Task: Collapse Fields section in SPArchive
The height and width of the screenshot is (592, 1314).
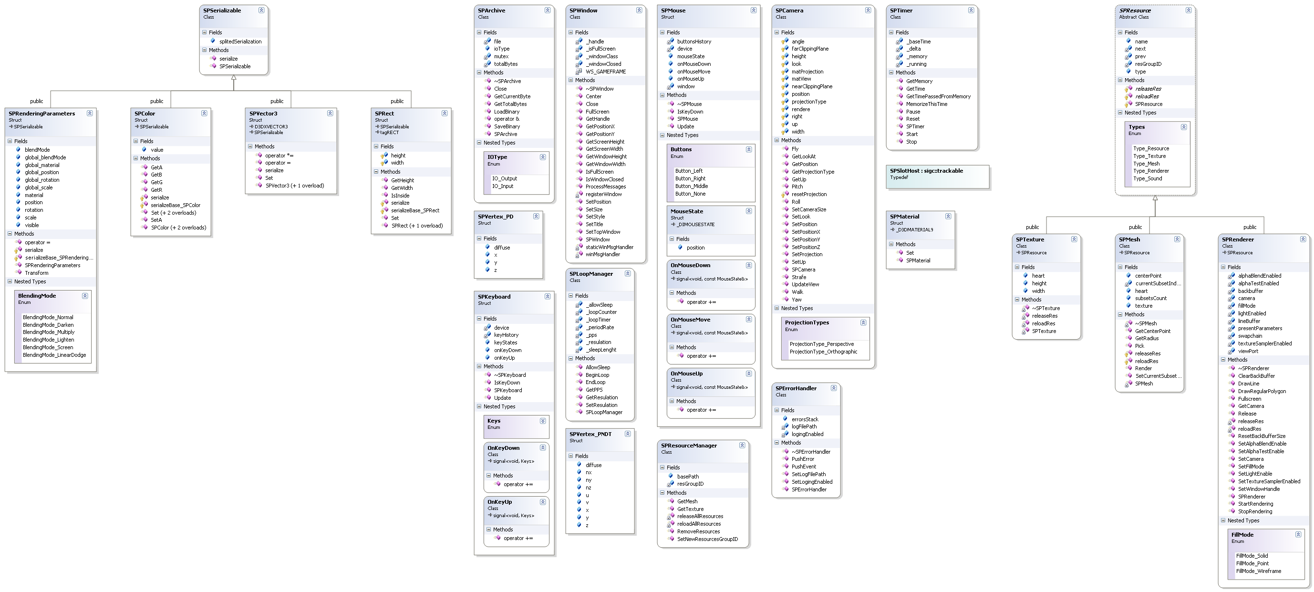Action: pyautogui.click(x=479, y=32)
